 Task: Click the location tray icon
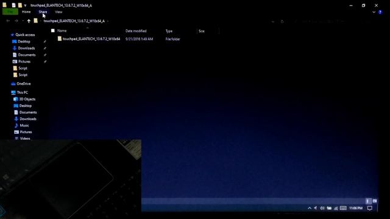pyautogui.click(x=316, y=208)
